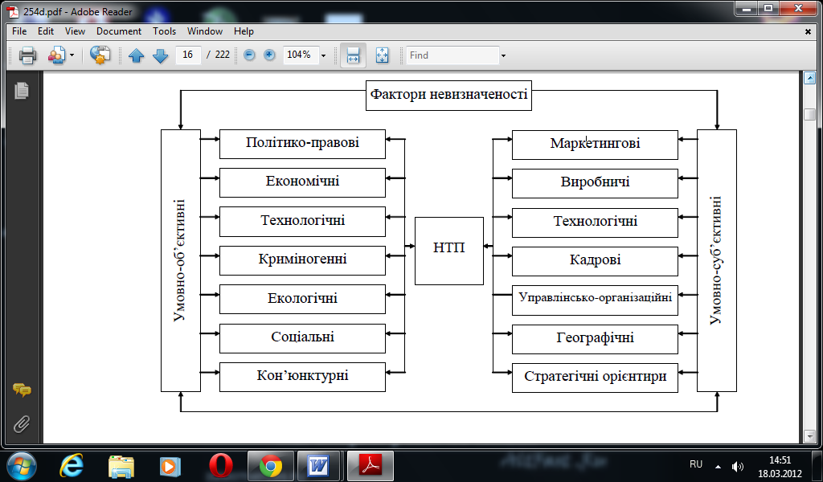Click the page number field showing 16

coord(188,55)
